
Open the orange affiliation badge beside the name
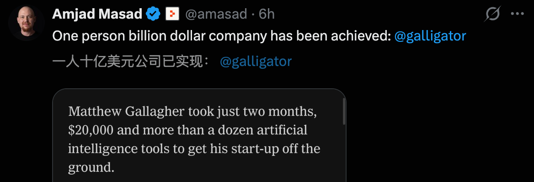point(172,14)
